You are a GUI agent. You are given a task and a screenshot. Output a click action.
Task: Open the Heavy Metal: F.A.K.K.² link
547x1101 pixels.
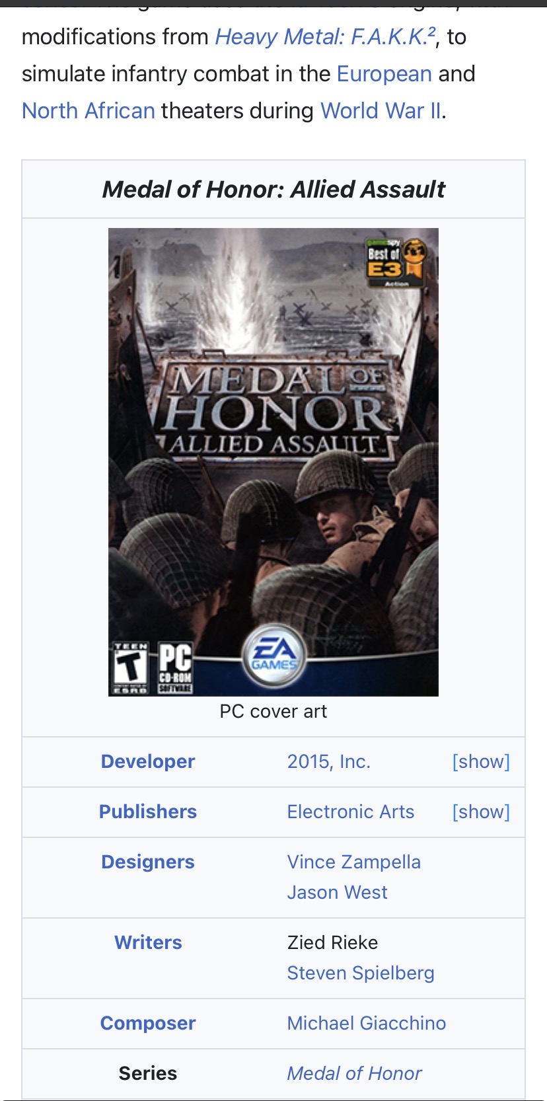(x=325, y=36)
